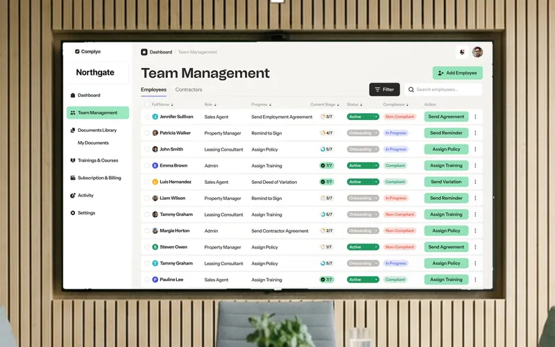Open the notifications bell icon
This screenshot has width=555, height=347.
pyautogui.click(x=462, y=52)
